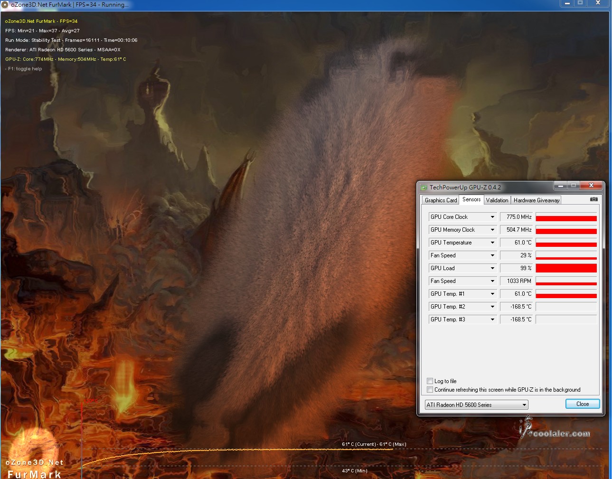Click the FPS: Min=21 Max=37 Avg=27 line
Image resolution: width=612 pixels, height=479 pixels.
pyautogui.click(x=42, y=31)
